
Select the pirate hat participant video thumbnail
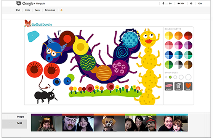(x=141, y=124)
